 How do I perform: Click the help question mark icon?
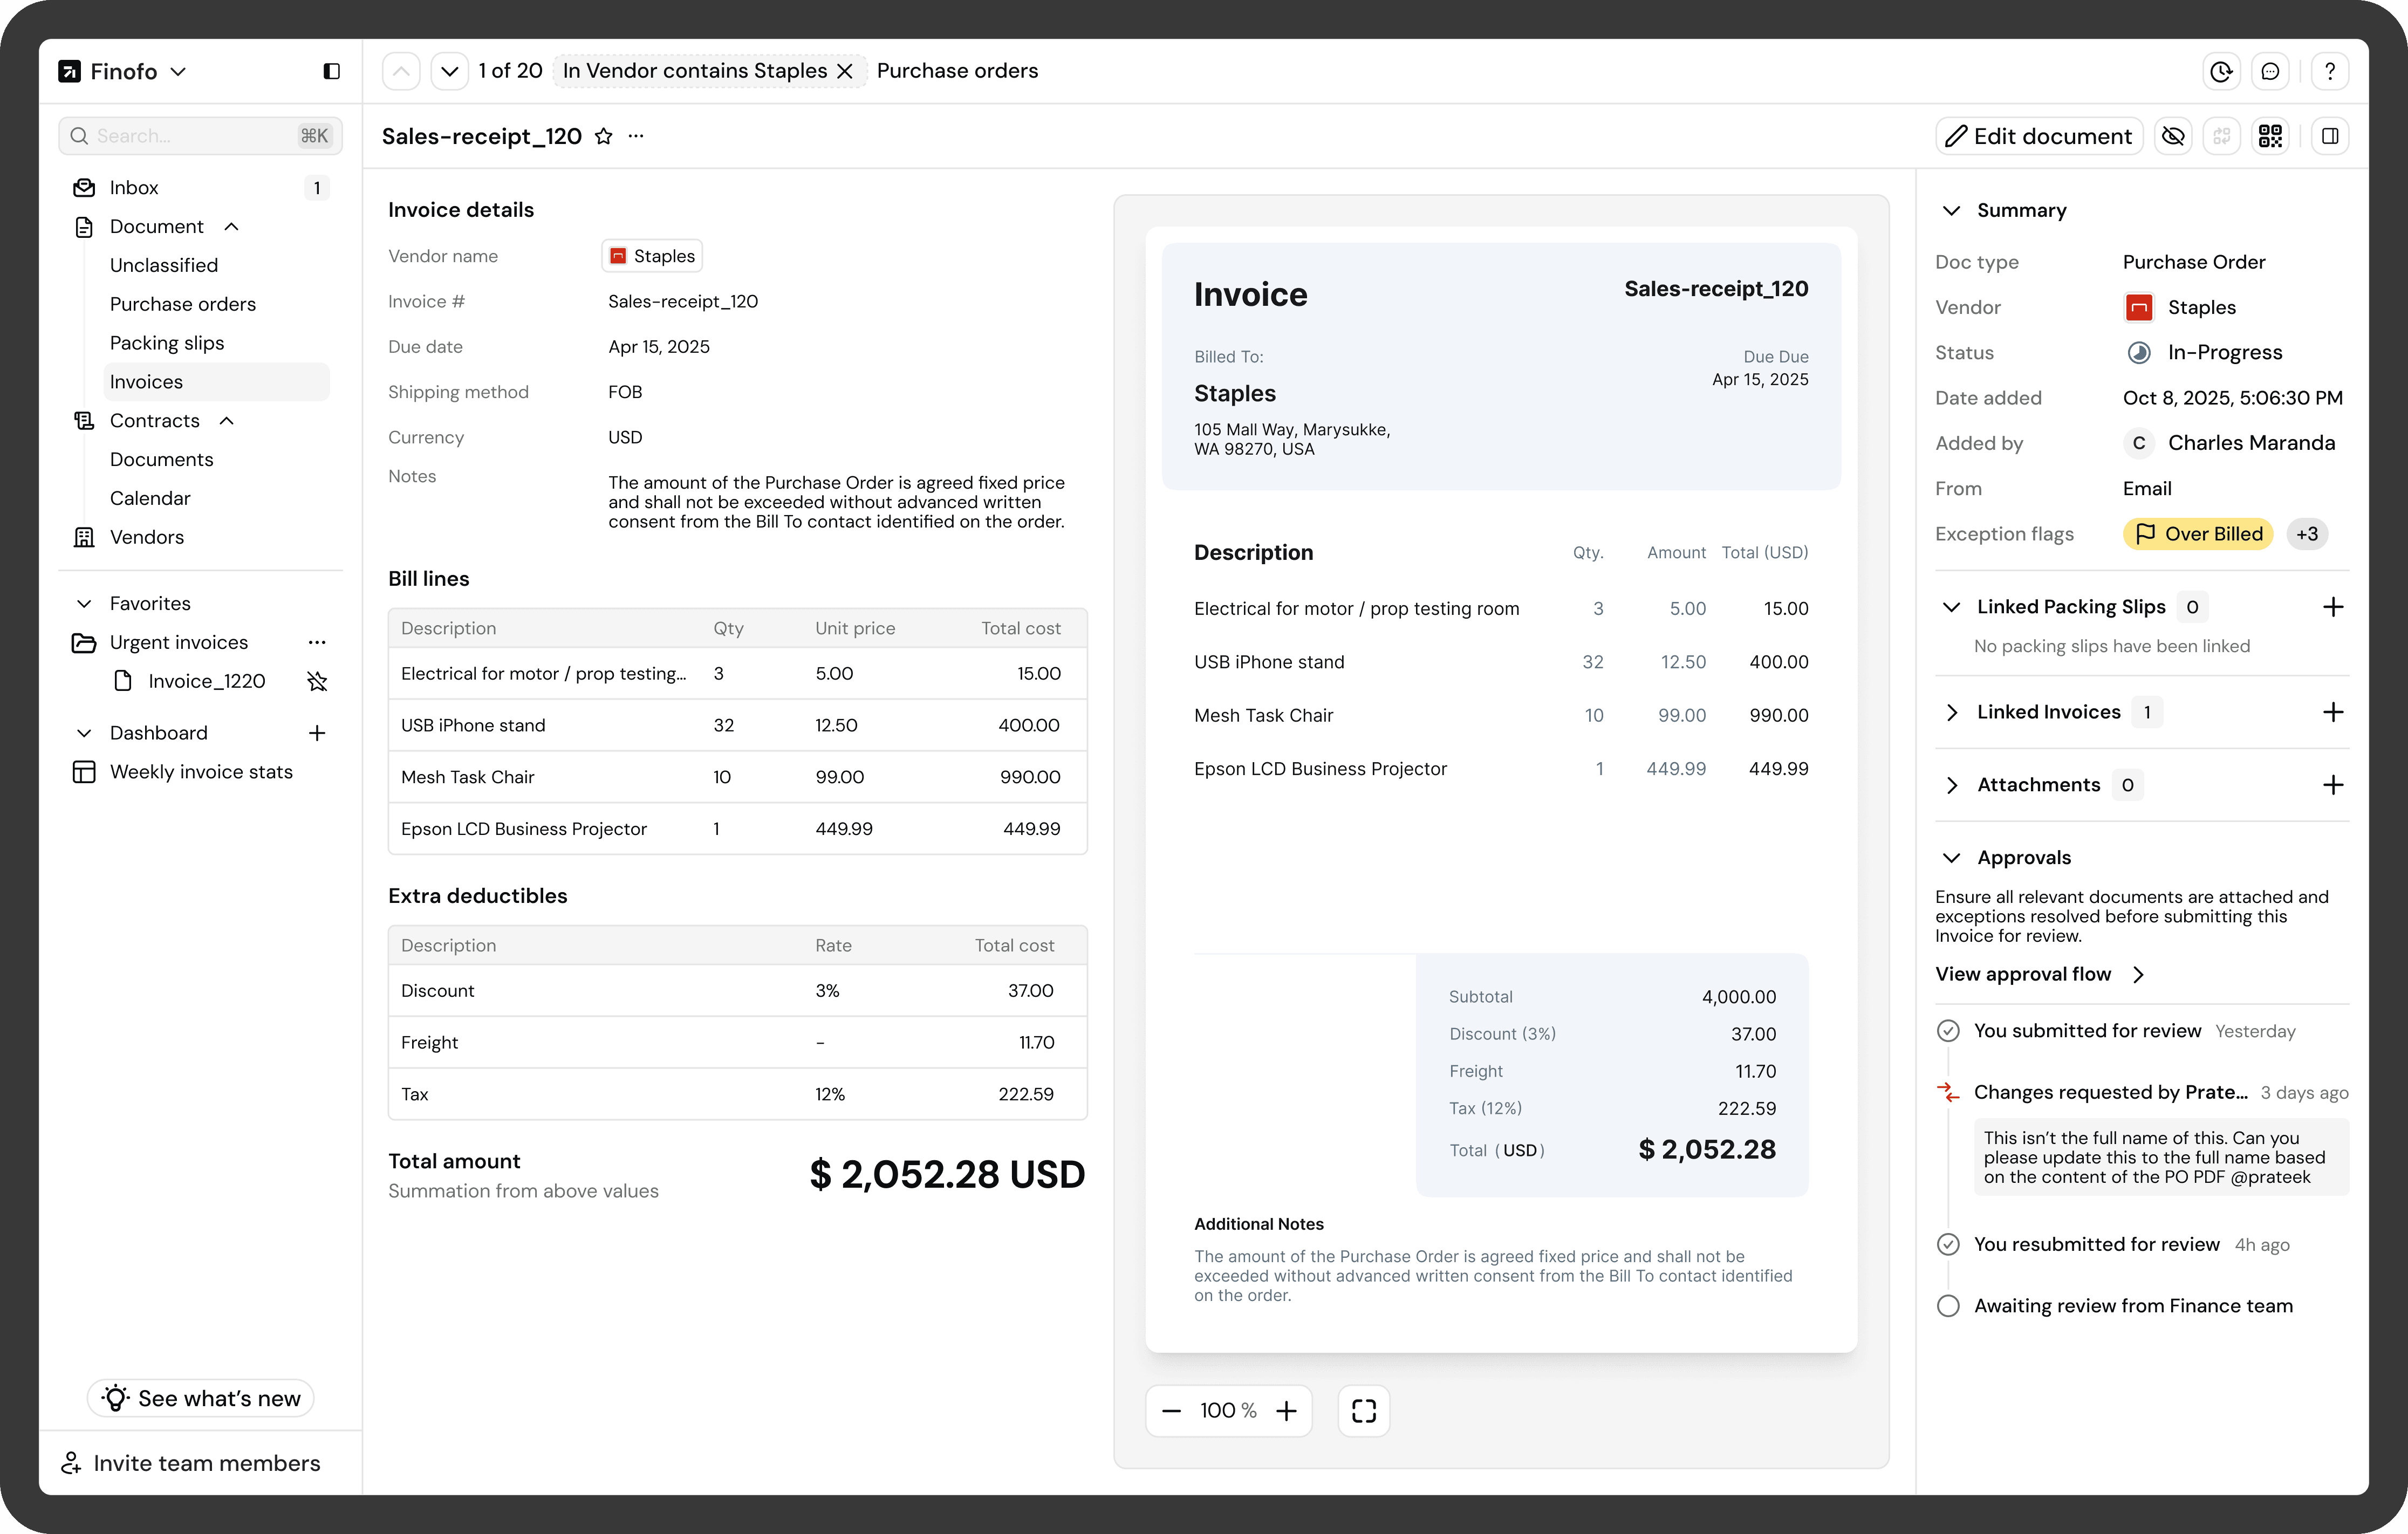tap(2329, 71)
